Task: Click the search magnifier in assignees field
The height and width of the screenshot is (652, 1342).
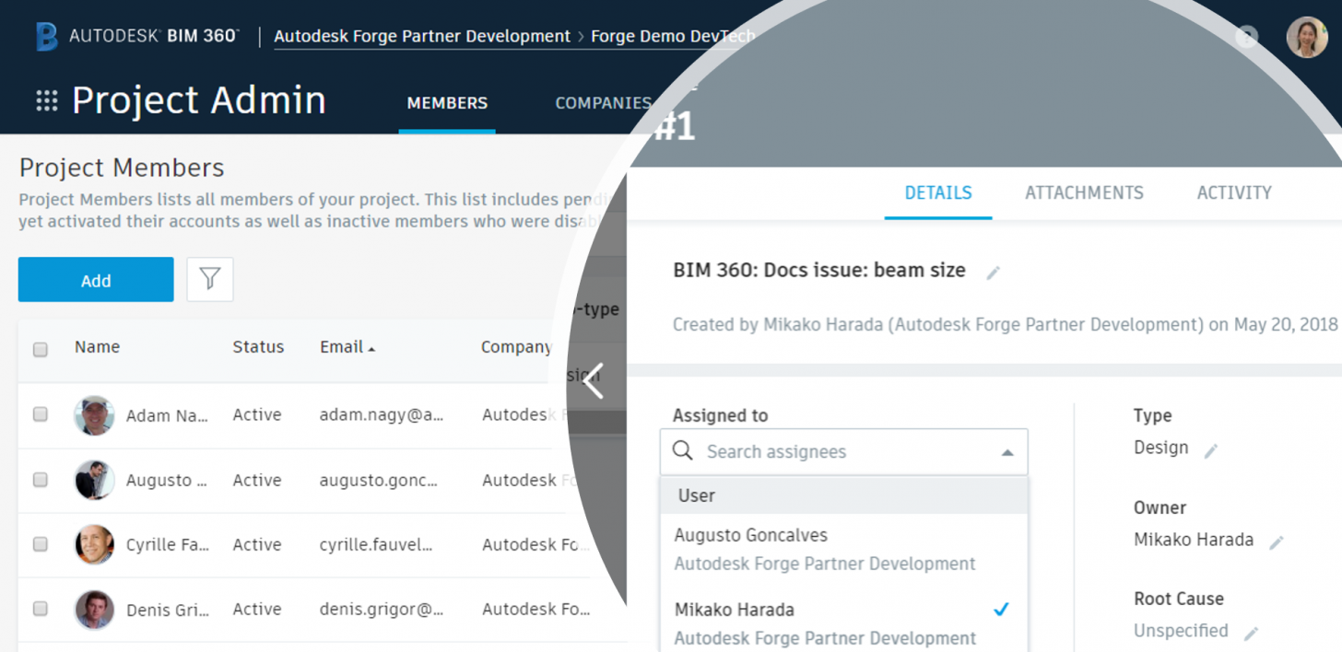Action: [682, 450]
